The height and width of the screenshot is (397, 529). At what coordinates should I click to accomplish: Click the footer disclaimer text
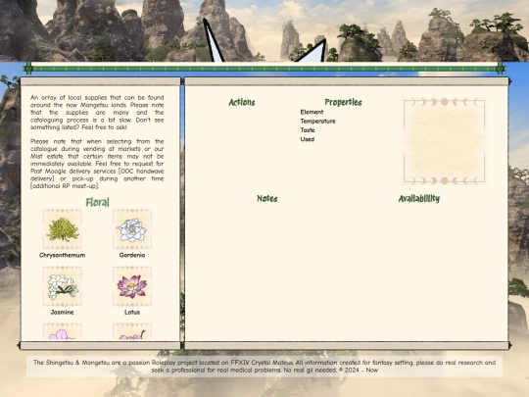click(x=264, y=367)
